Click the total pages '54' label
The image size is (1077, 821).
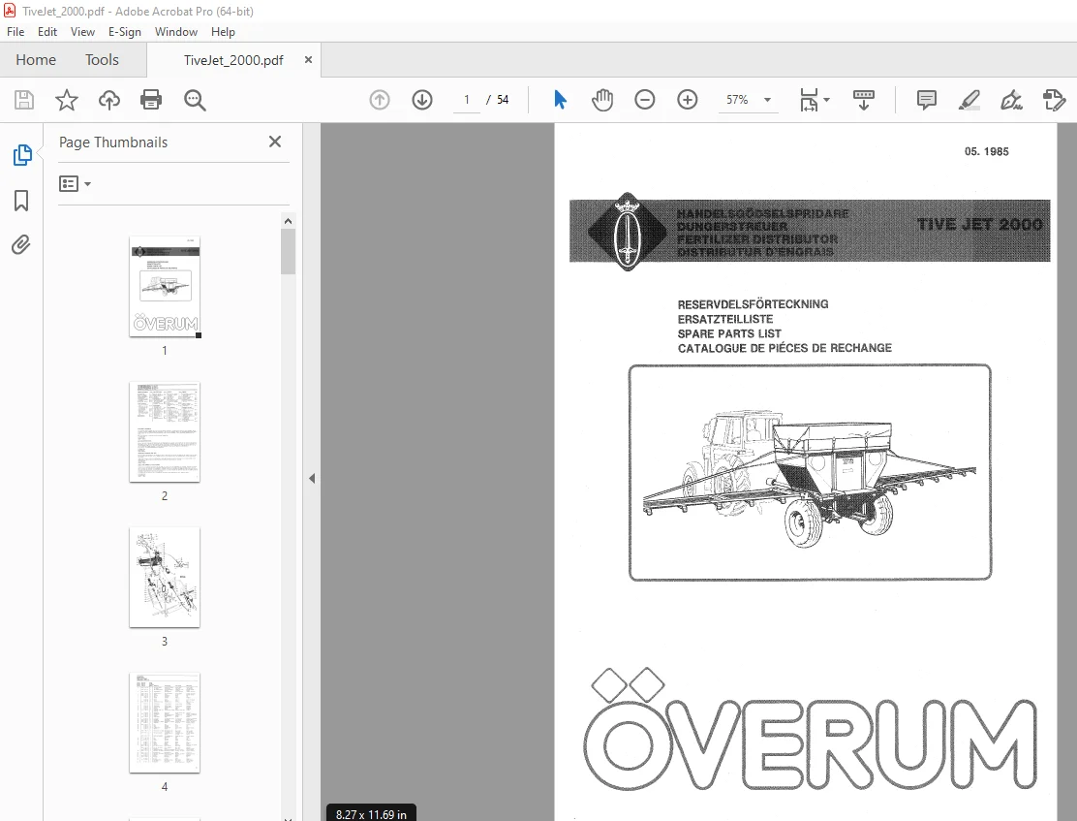(x=503, y=100)
